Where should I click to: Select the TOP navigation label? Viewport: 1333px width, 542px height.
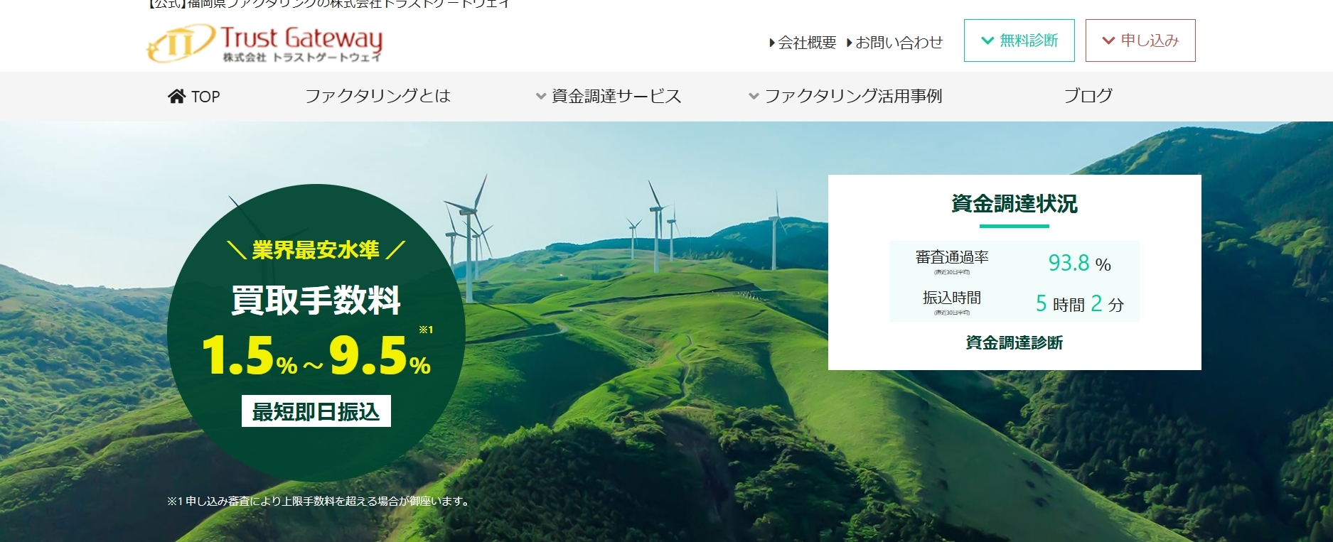[205, 97]
